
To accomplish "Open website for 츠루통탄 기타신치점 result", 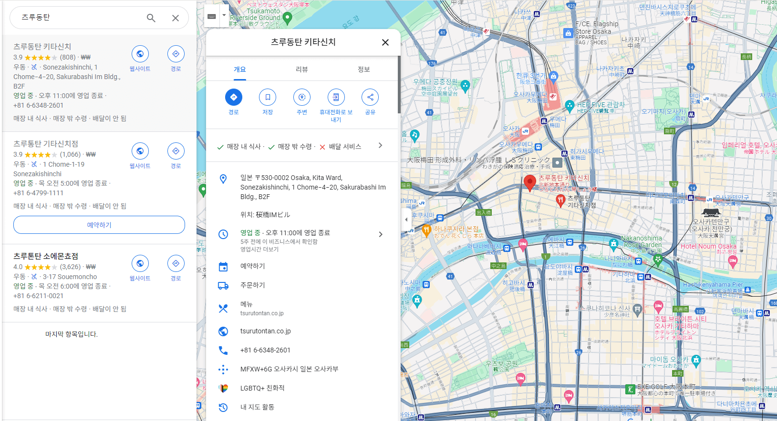I will click(140, 151).
